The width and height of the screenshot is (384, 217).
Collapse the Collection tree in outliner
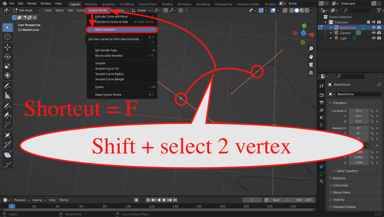click(x=325, y=22)
